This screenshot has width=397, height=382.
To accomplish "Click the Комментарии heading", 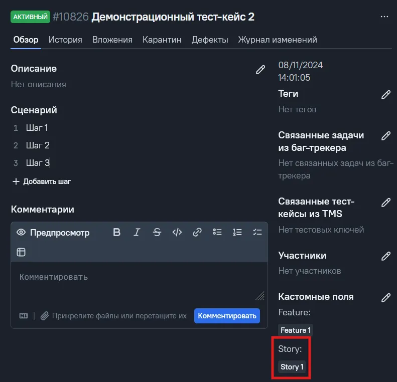I will [43, 210].
